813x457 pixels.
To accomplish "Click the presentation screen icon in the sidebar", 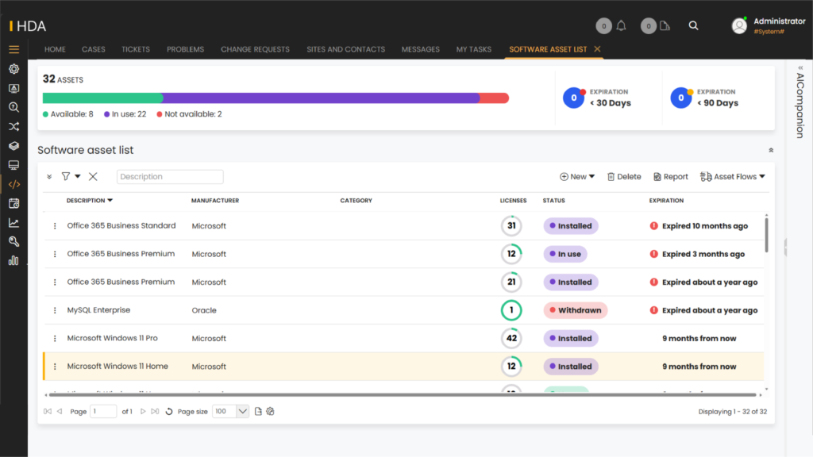I will tap(14, 88).
